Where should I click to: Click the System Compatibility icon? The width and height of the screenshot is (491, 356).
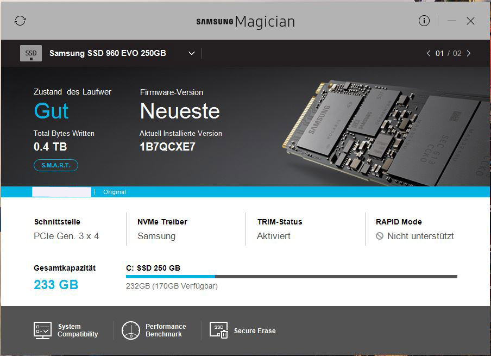[42, 330]
